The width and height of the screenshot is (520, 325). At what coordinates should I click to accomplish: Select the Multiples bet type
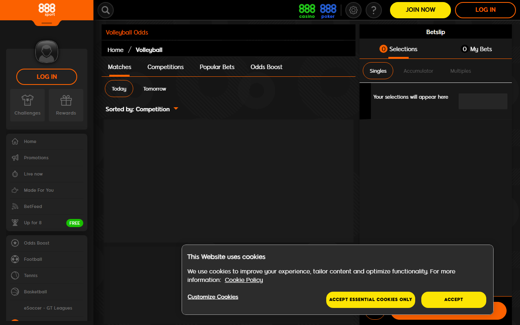click(x=461, y=71)
